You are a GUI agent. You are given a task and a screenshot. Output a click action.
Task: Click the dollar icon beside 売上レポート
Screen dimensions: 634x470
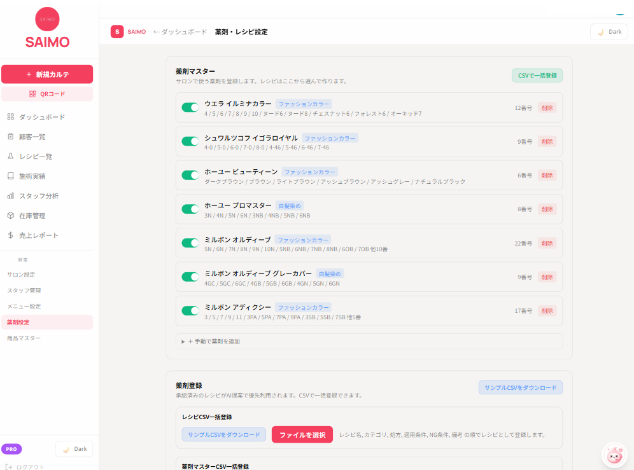click(11, 235)
